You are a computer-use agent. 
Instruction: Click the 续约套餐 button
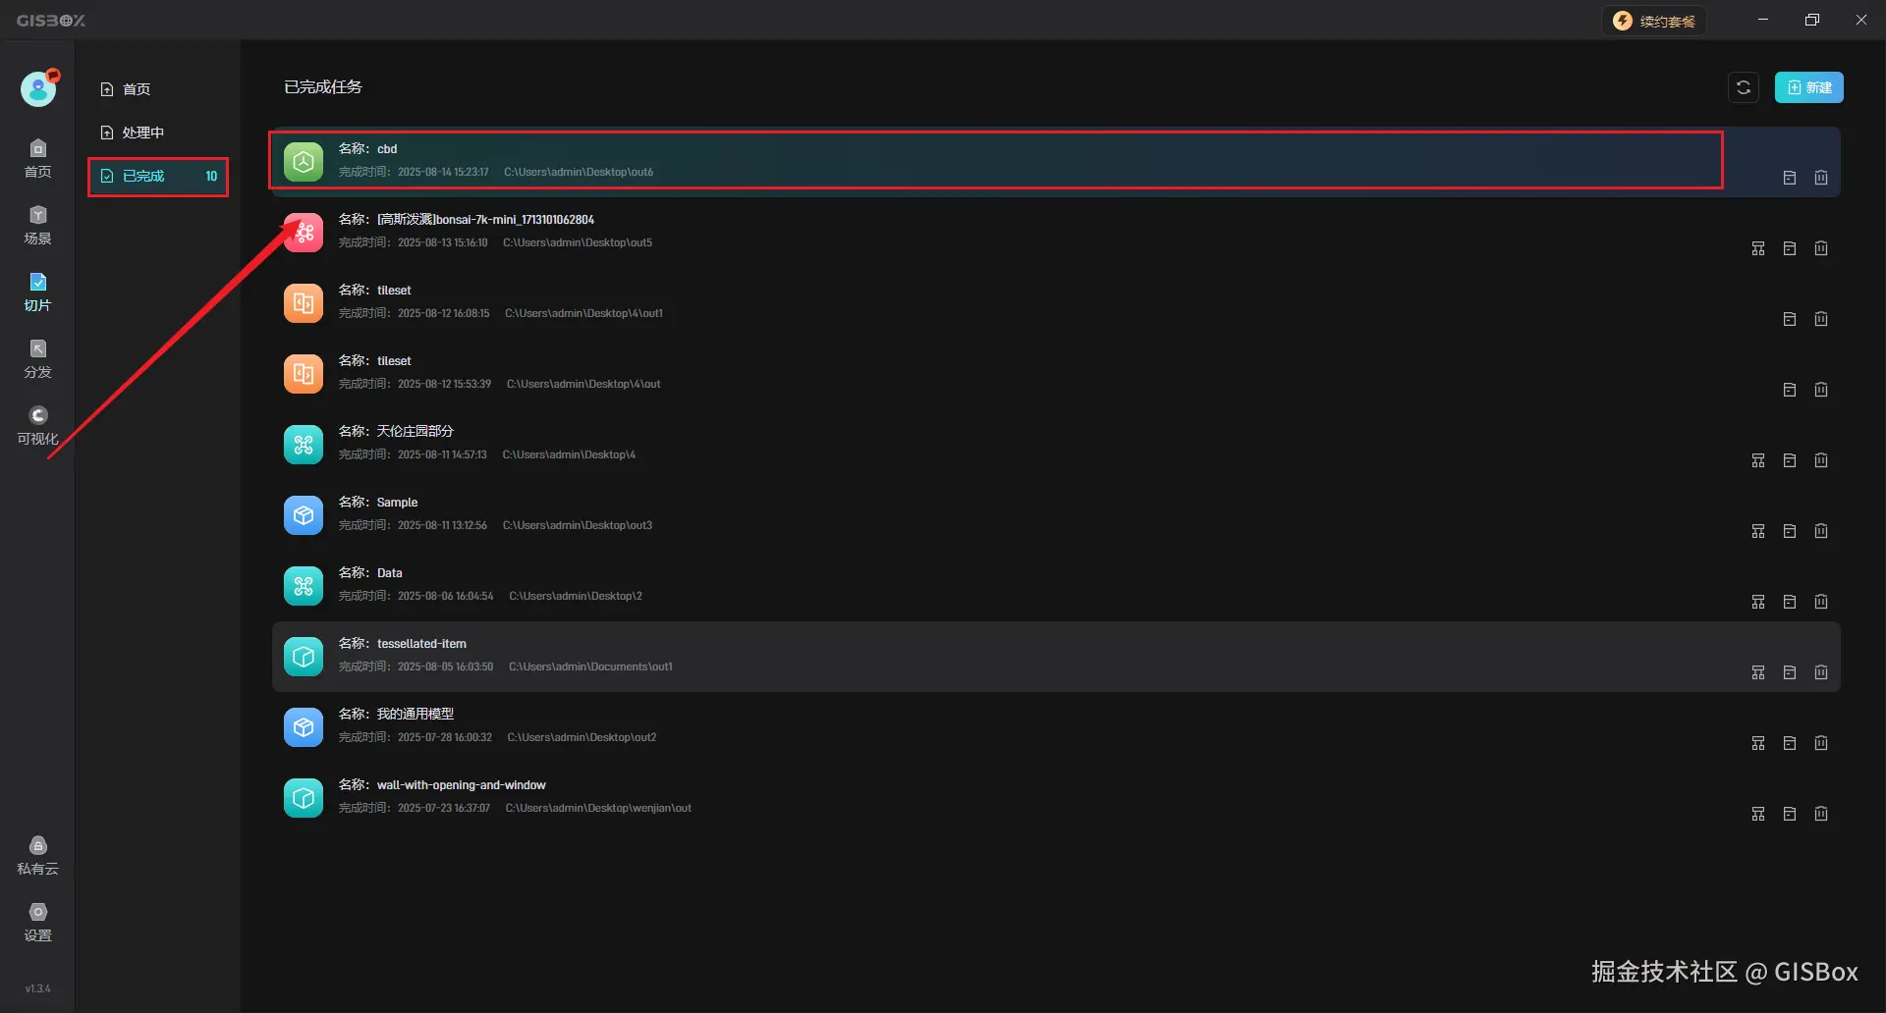[1654, 22]
